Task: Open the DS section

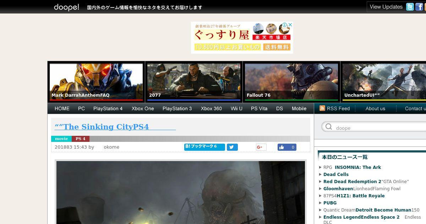Action: [x=279, y=108]
